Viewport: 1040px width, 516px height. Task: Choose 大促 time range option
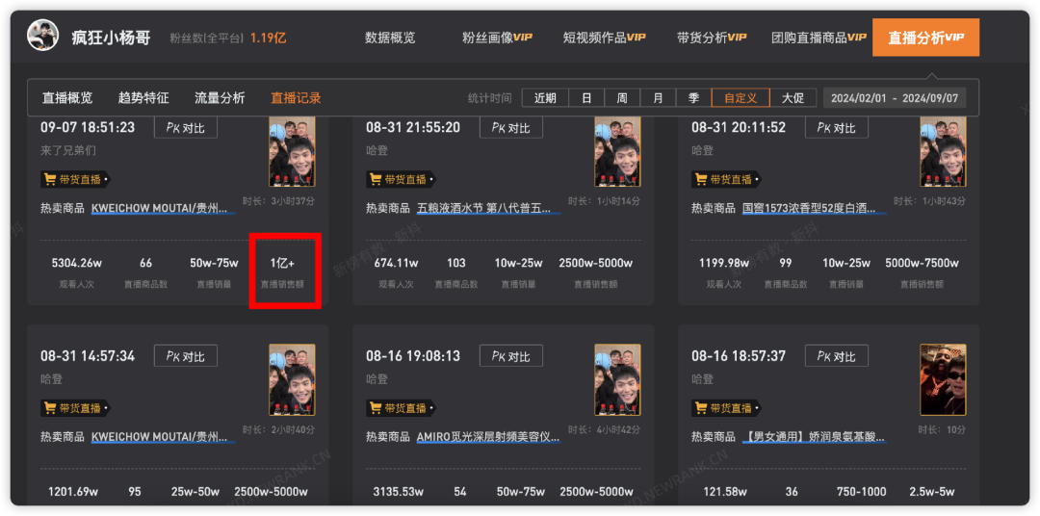793,98
